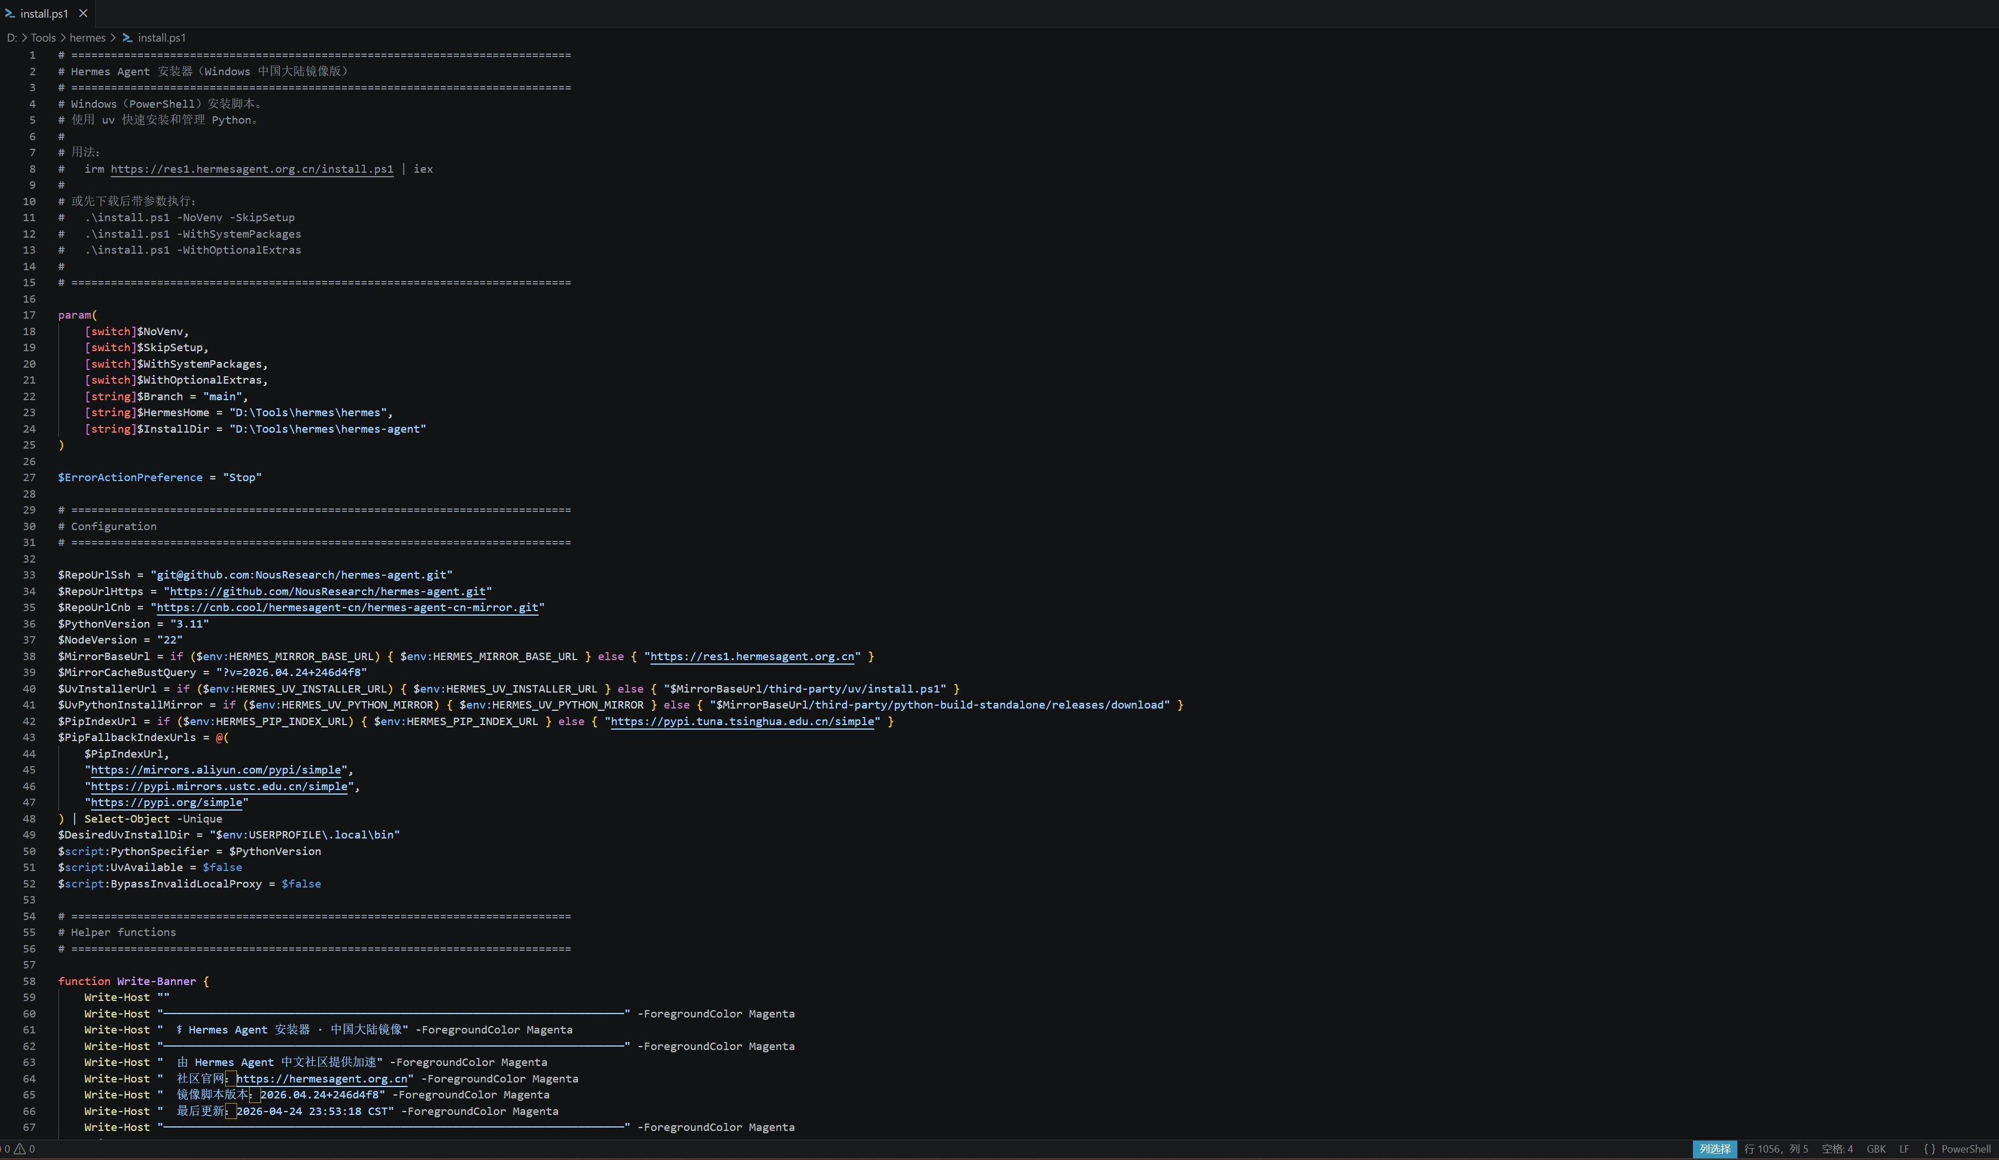Click line number 43 in the gutter

pyautogui.click(x=29, y=737)
